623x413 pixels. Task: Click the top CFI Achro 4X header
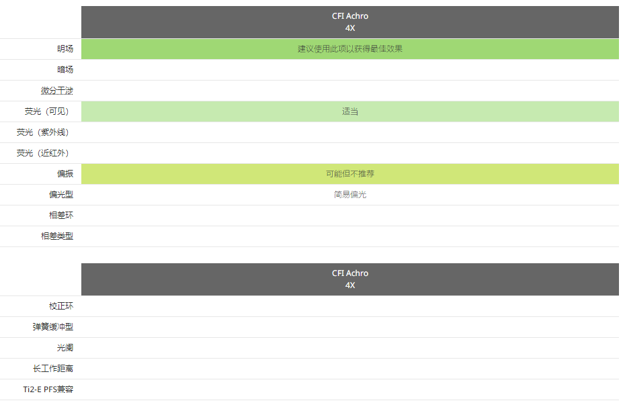[349, 22]
